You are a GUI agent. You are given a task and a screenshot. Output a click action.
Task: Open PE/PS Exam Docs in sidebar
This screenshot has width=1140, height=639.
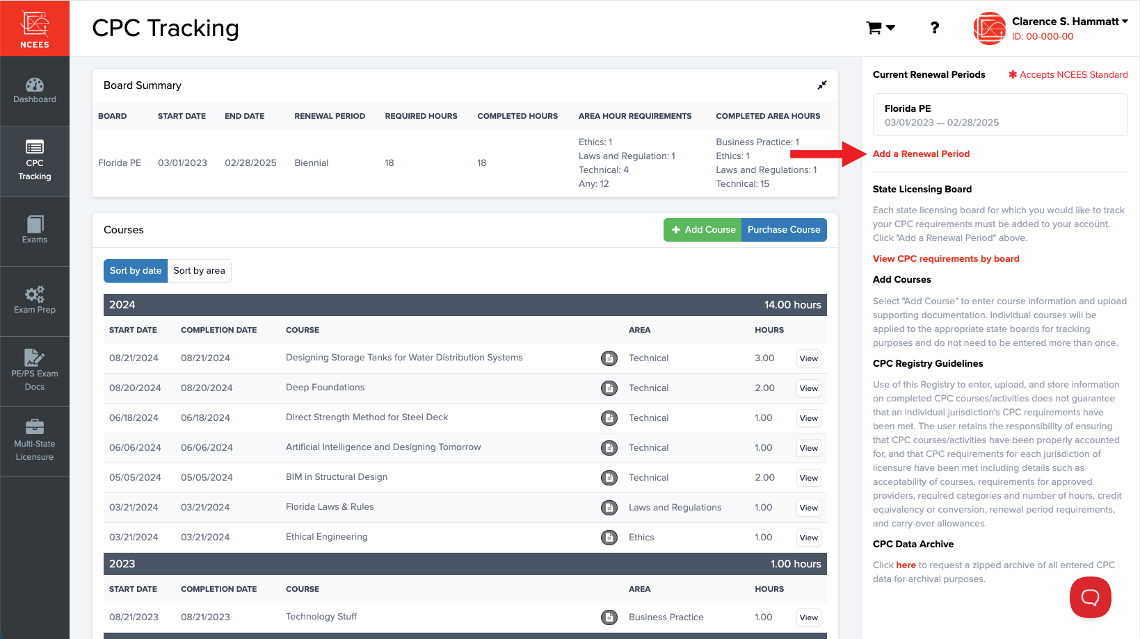coord(35,372)
